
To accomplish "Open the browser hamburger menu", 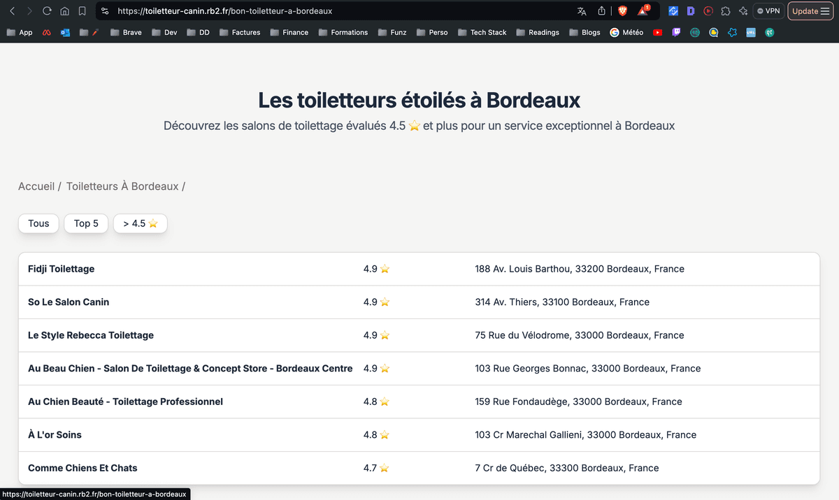I will pos(825,11).
